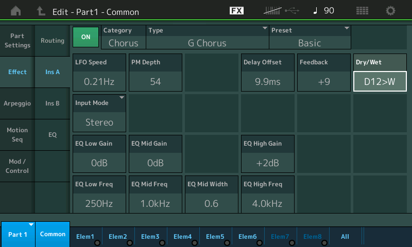The width and height of the screenshot is (412, 247).
Task: Click the exit up-arrow icon
Action: click(41, 11)
